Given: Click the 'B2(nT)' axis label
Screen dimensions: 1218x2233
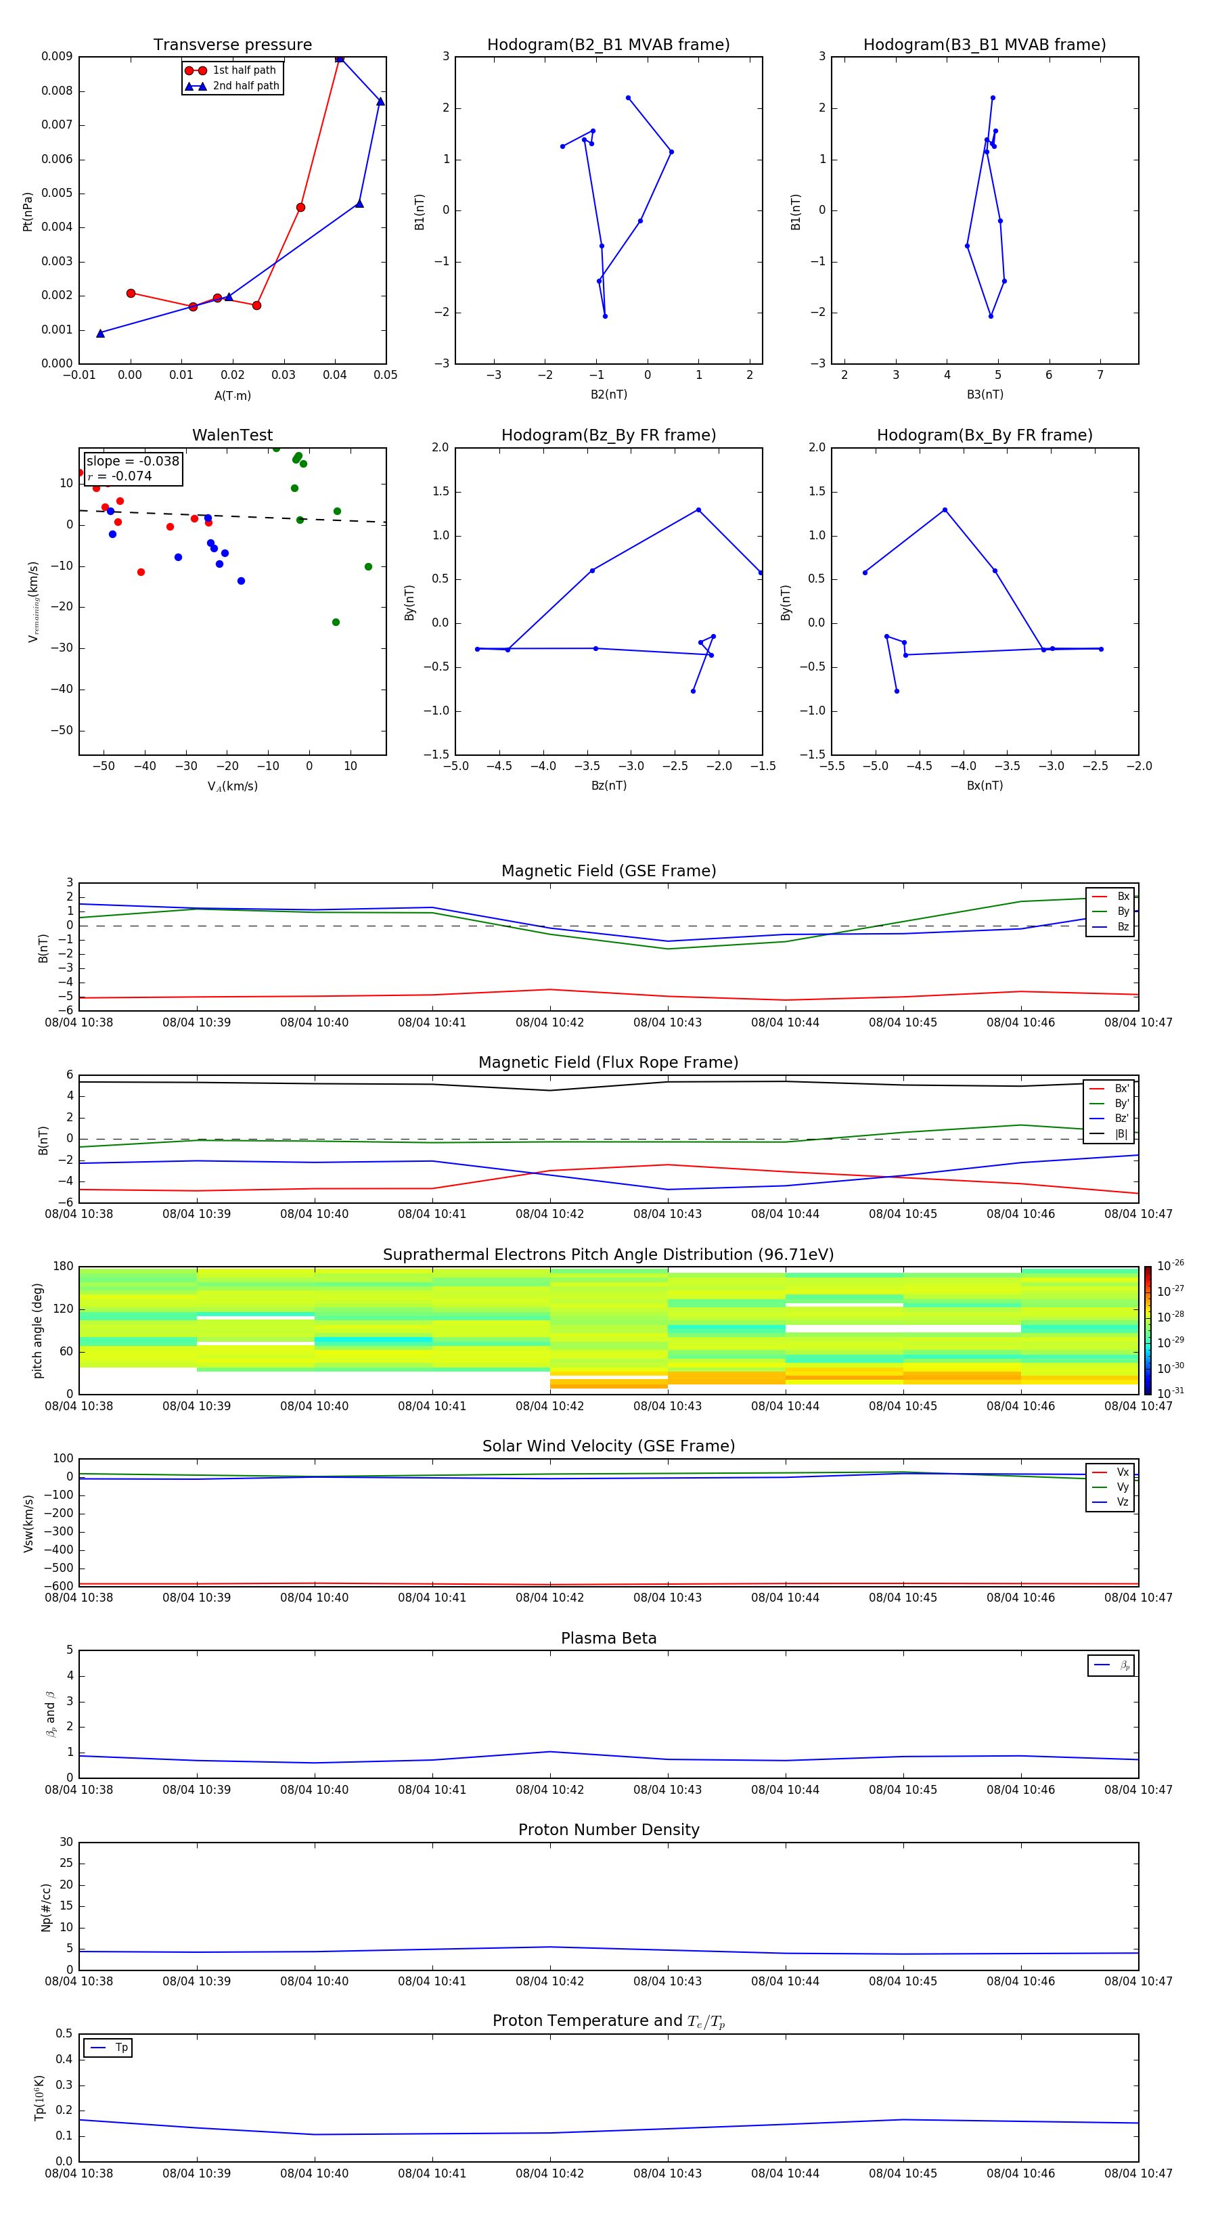Looking at the screenshot, I should 608,394.
